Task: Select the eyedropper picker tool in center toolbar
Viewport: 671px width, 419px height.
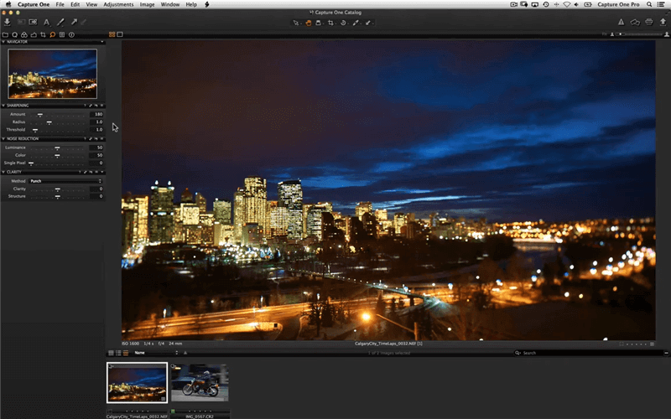Action: 356,23
